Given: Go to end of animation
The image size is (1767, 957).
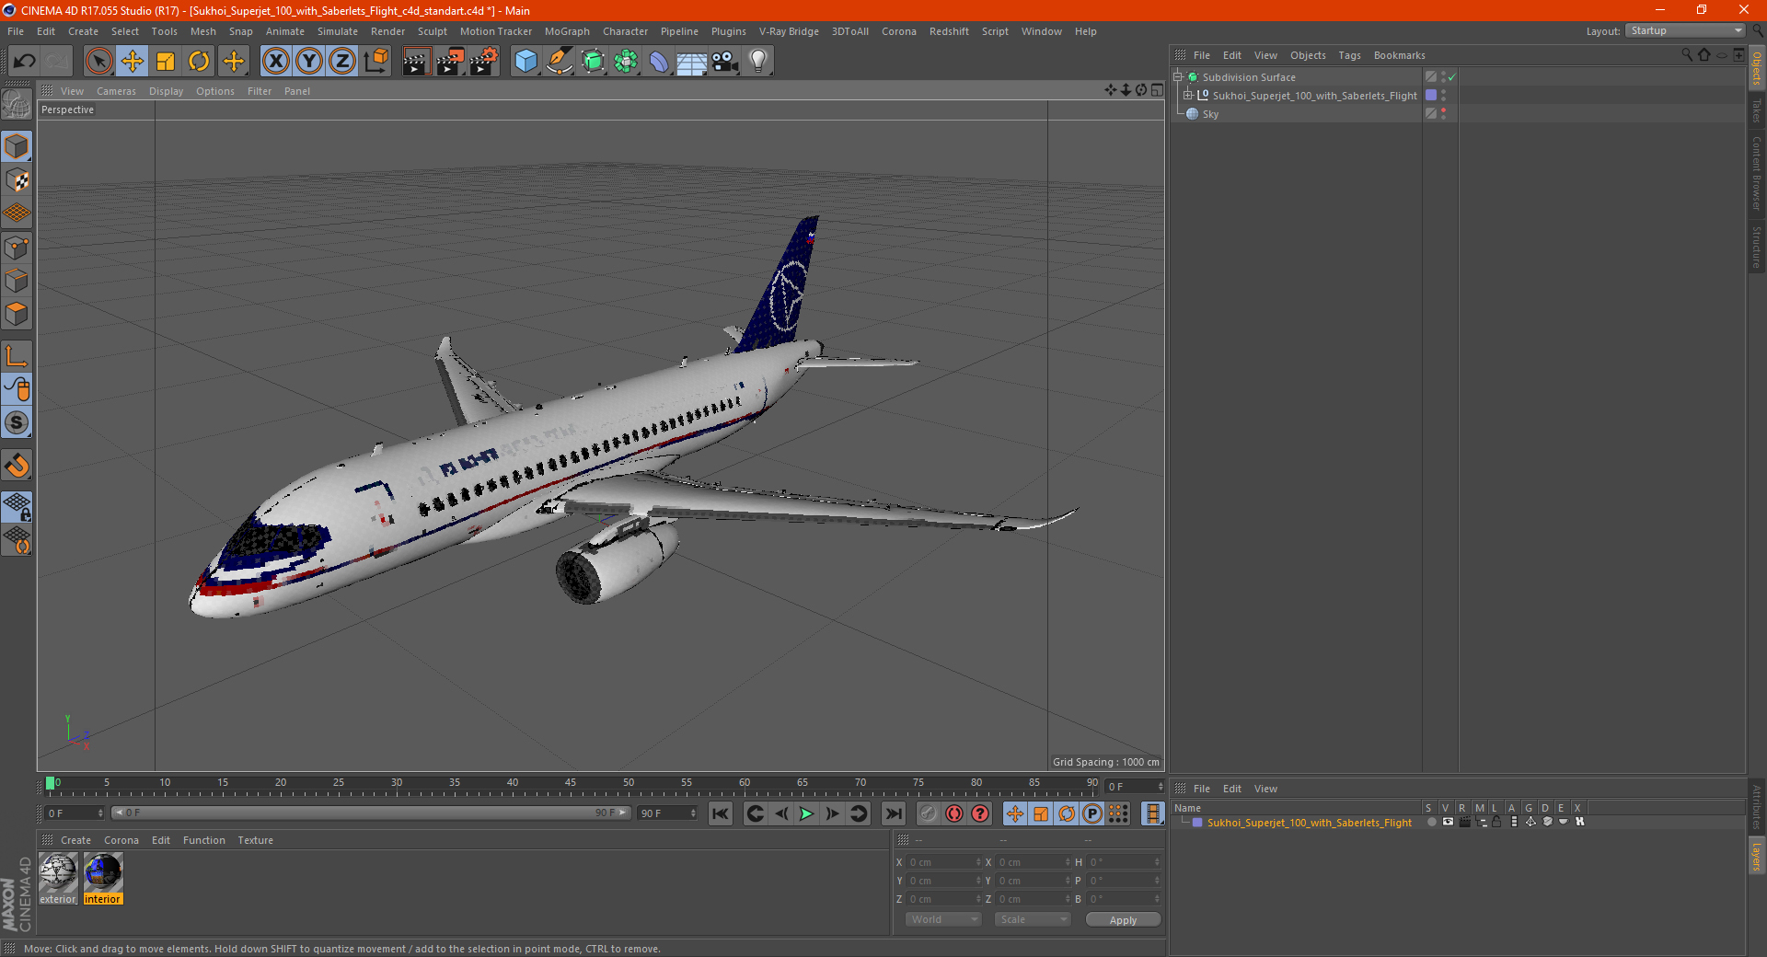Looking at the screenshot, I should (x=893, y=813).
